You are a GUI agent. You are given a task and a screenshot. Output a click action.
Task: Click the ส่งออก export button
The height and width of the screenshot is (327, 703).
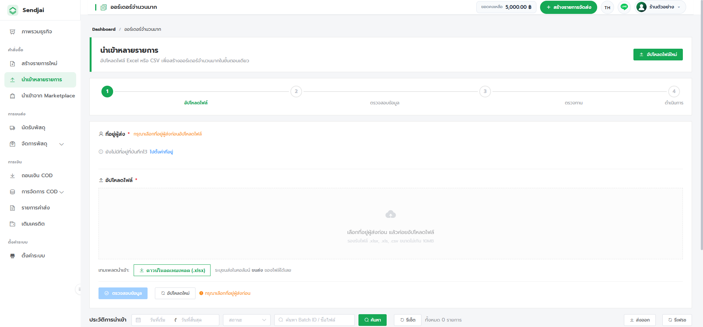pyautogui.click(x=640, y=320)
